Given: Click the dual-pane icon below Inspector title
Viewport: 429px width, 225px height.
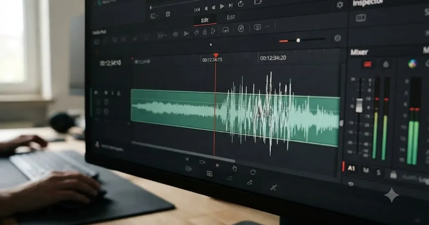Looking at the screenshot, I should pos(361,18).
